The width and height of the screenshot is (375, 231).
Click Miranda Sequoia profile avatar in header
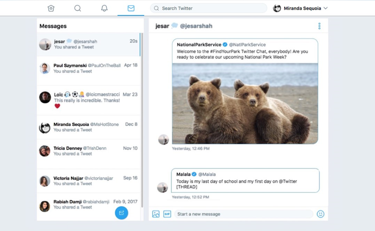click(277, 8)
